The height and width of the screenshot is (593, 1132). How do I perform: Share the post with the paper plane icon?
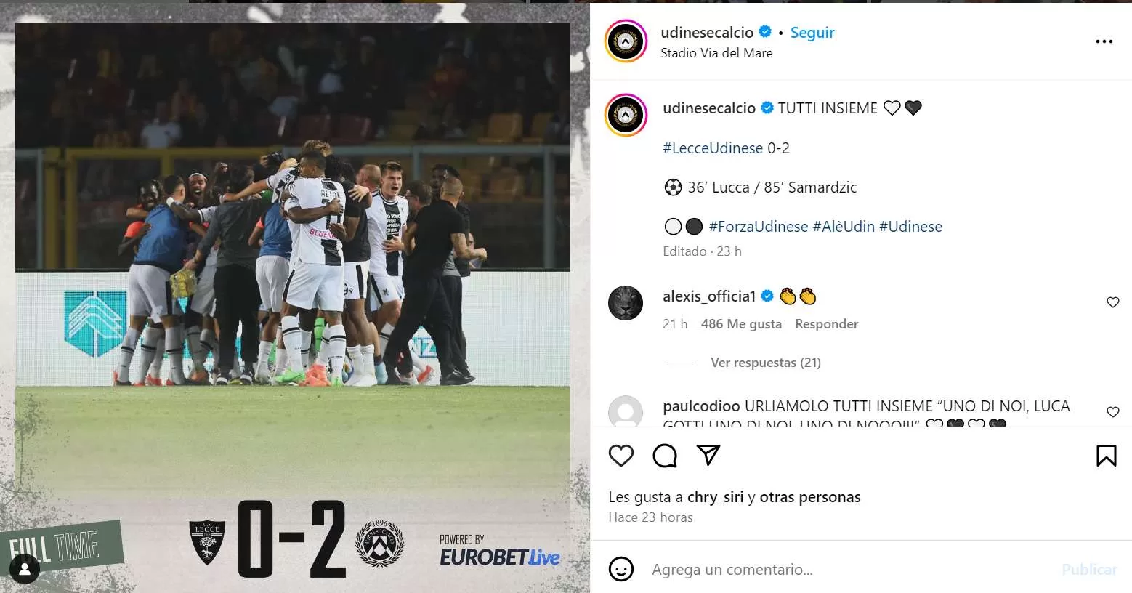[708, 455]
